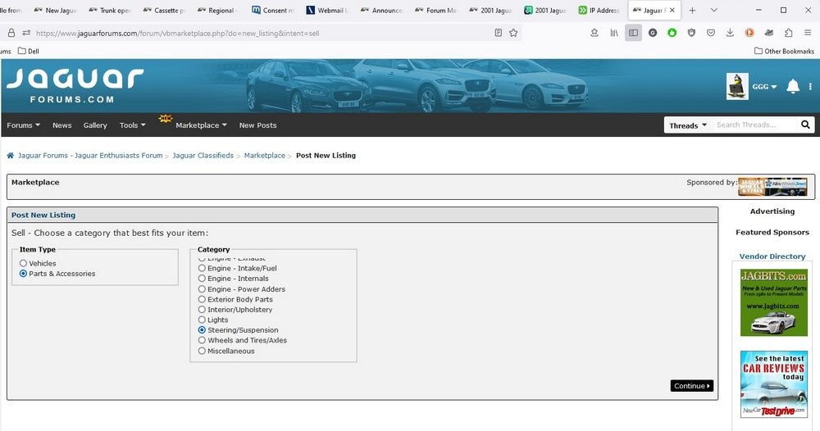Toggle Firefox reader view icon
The height and width of the screenshot is (431, 820).
point(499,33)
